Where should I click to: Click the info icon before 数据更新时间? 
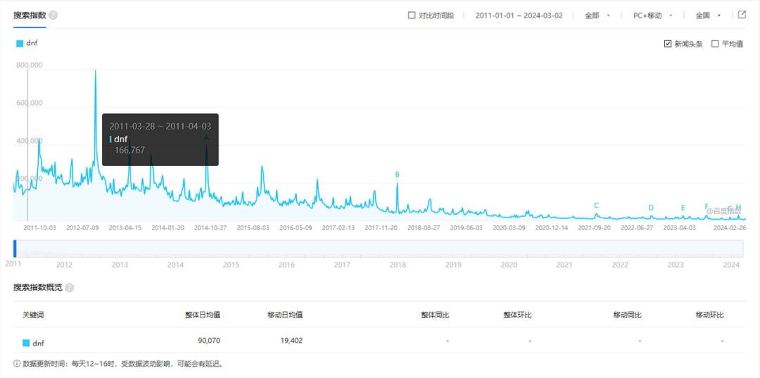(17, 363)
